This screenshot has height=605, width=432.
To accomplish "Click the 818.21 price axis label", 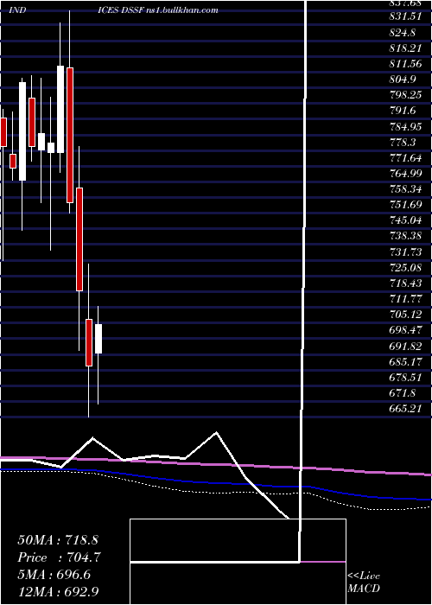I will [406, 48].
